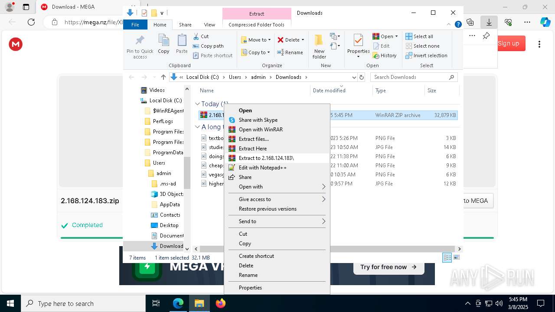555x312 pixels.
Task: Switch to large icons view
Action: click(456, 257)
